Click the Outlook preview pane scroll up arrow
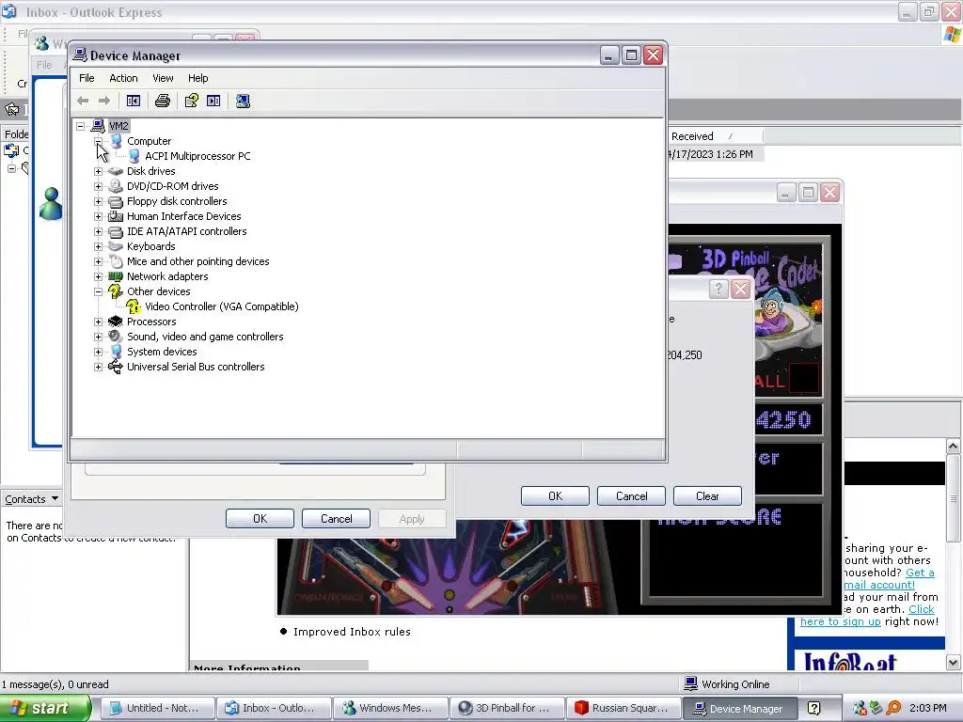This screenshot has height=722, width=963. tap(954, 446)
